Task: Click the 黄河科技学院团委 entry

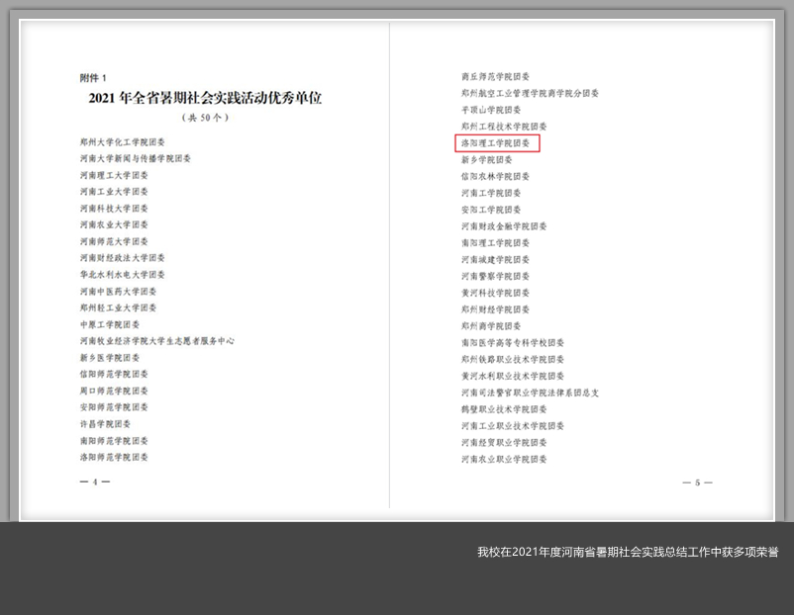Action: point(495,293)
